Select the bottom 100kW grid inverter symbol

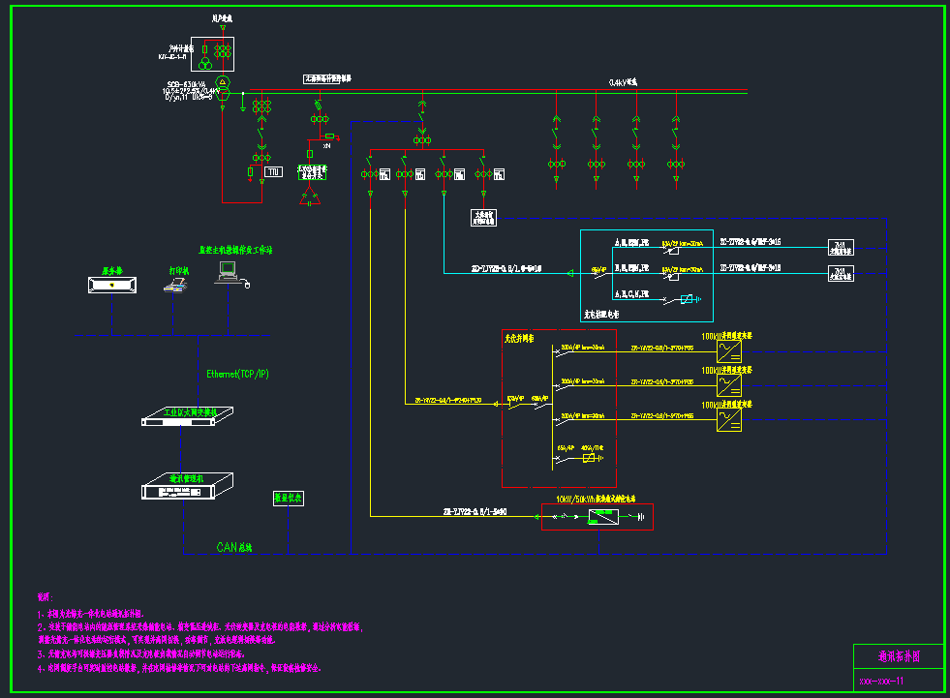point(729,419)
